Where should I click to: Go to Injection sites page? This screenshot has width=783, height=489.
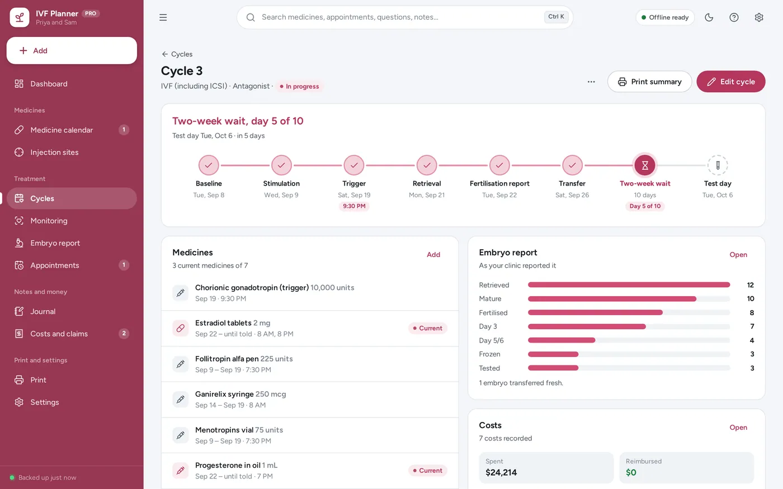pos(72,152)
